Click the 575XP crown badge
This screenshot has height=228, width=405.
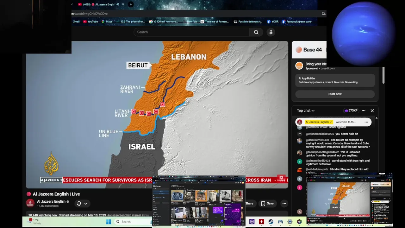[x=351, y=111]
